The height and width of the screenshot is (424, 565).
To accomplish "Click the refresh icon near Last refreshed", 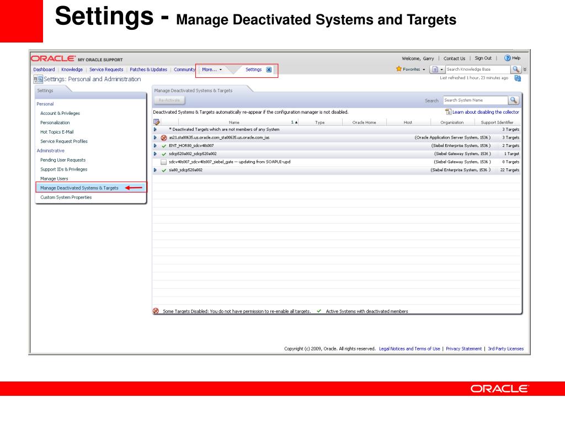I will [x=518, y=78].
